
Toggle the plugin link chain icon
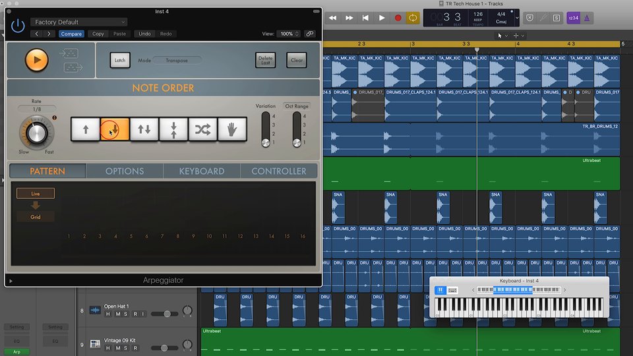click(x=310, y=34)
